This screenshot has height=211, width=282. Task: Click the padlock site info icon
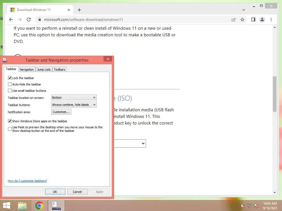tap(40, 20)
